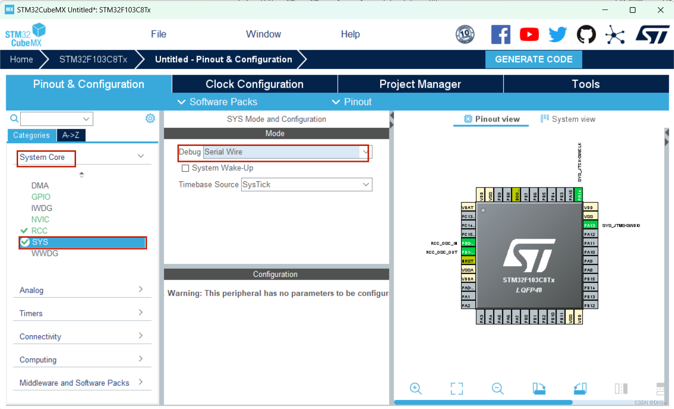674x409 pixels.
Task: Select the green PA14 pin
Action: 578,195
